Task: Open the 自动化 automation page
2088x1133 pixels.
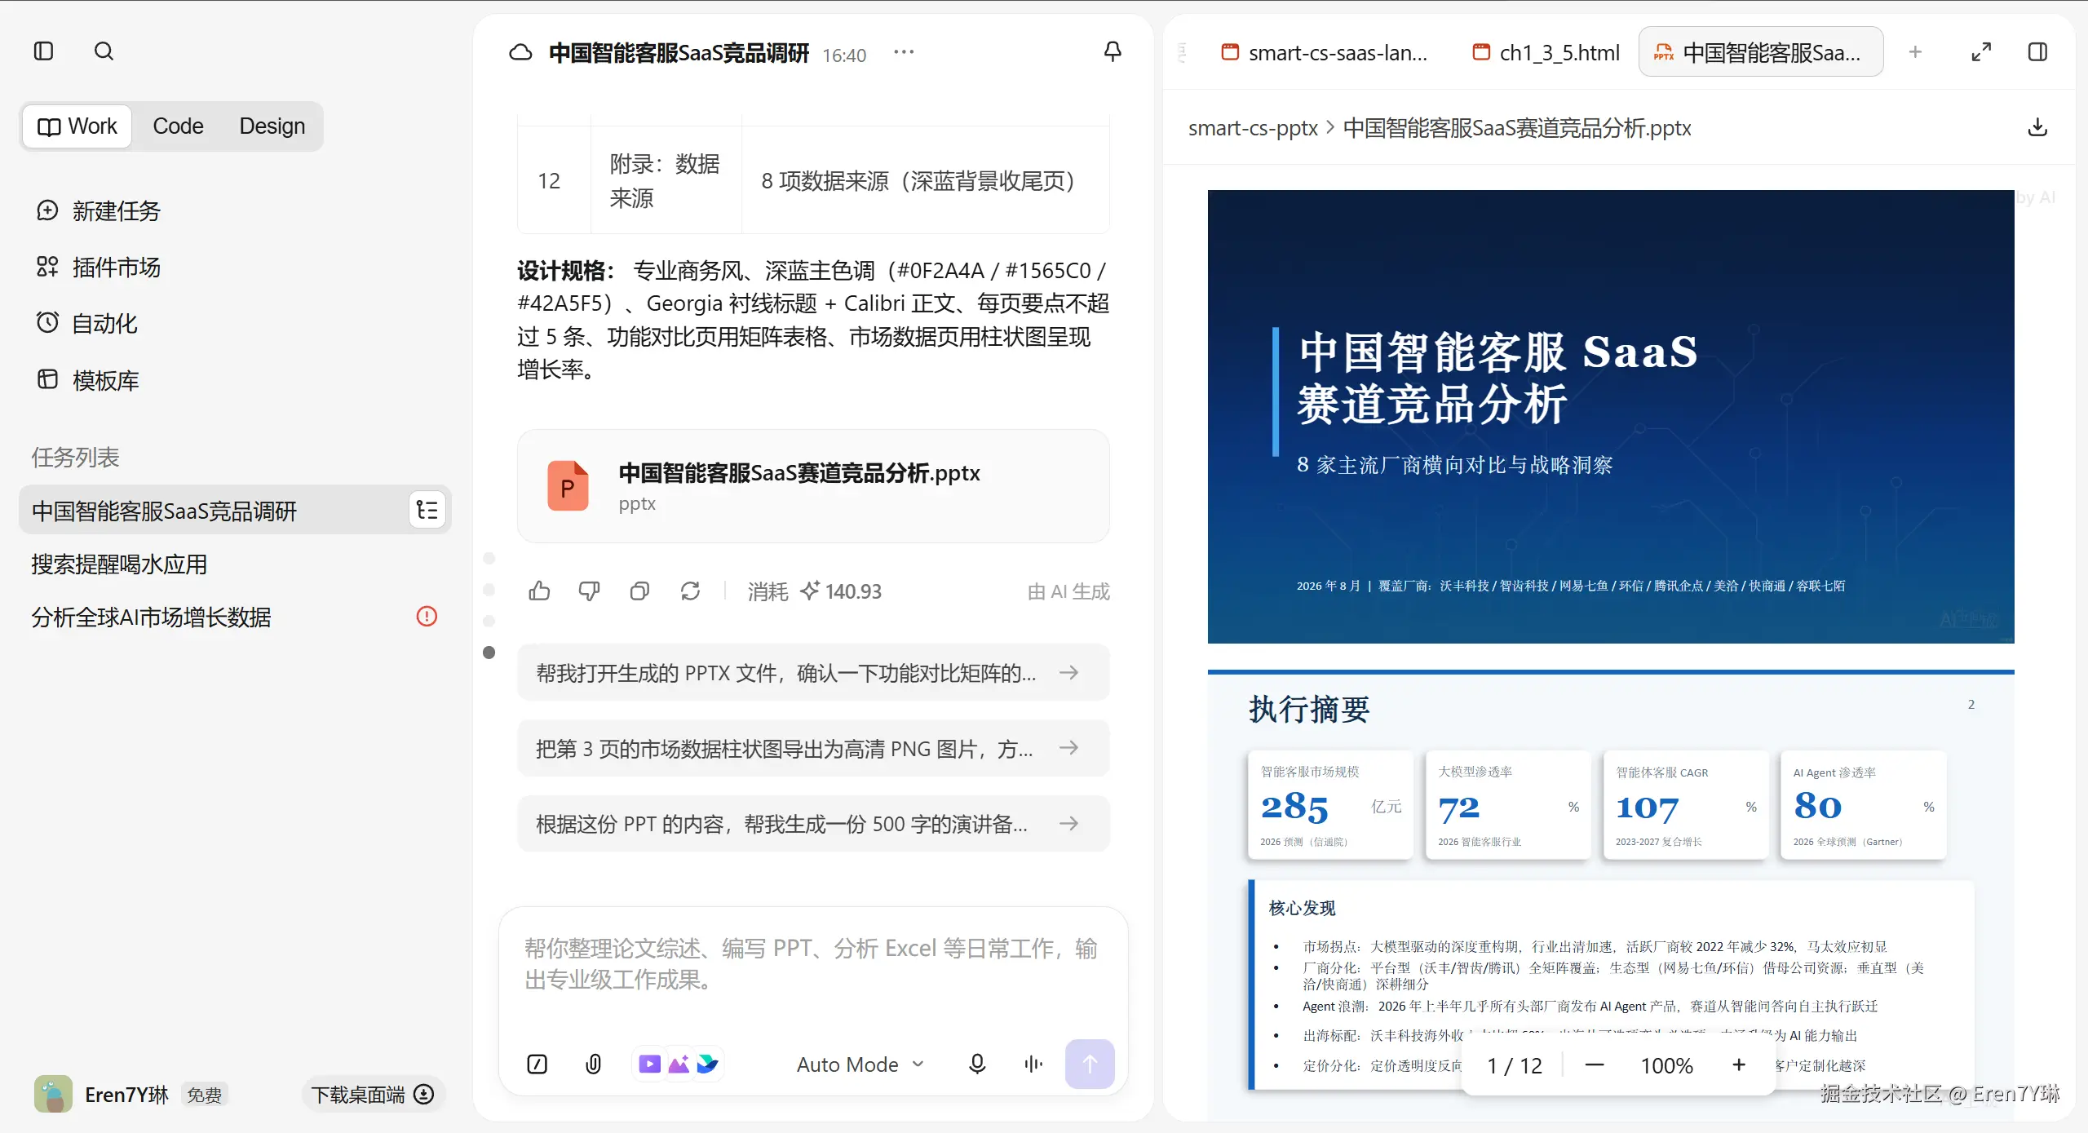Action: 87,323
